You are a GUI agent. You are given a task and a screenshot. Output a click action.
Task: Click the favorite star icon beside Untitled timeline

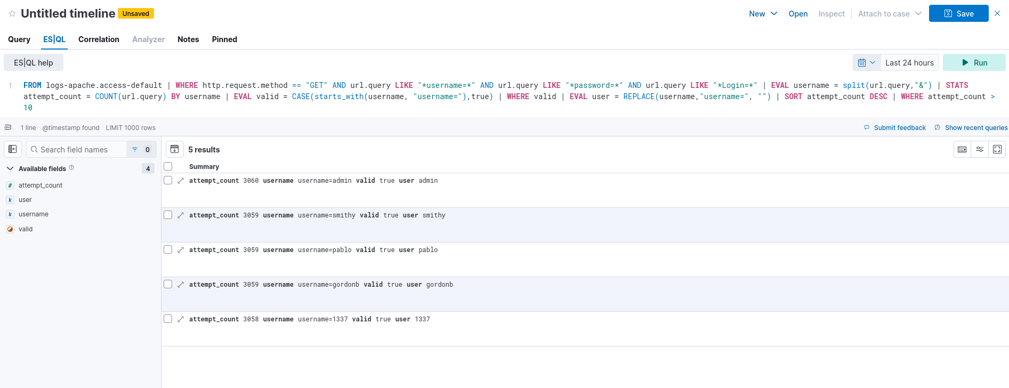[12, 14]
